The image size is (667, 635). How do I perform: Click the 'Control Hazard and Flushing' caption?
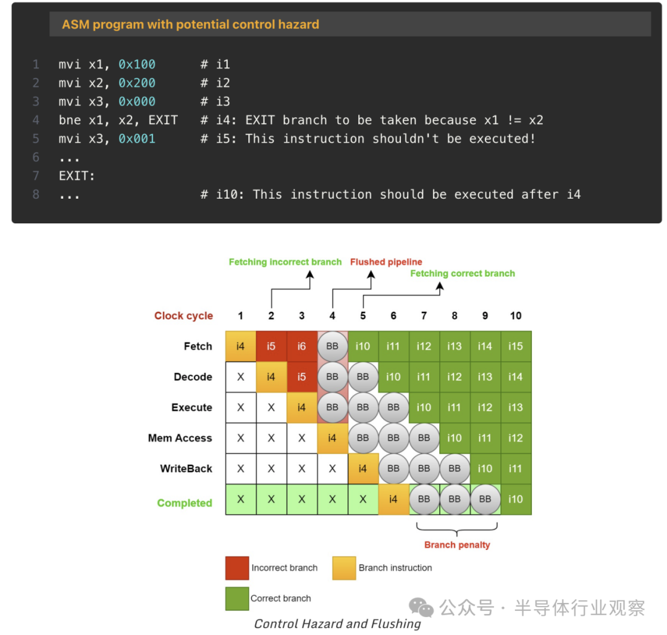point(337,624)
